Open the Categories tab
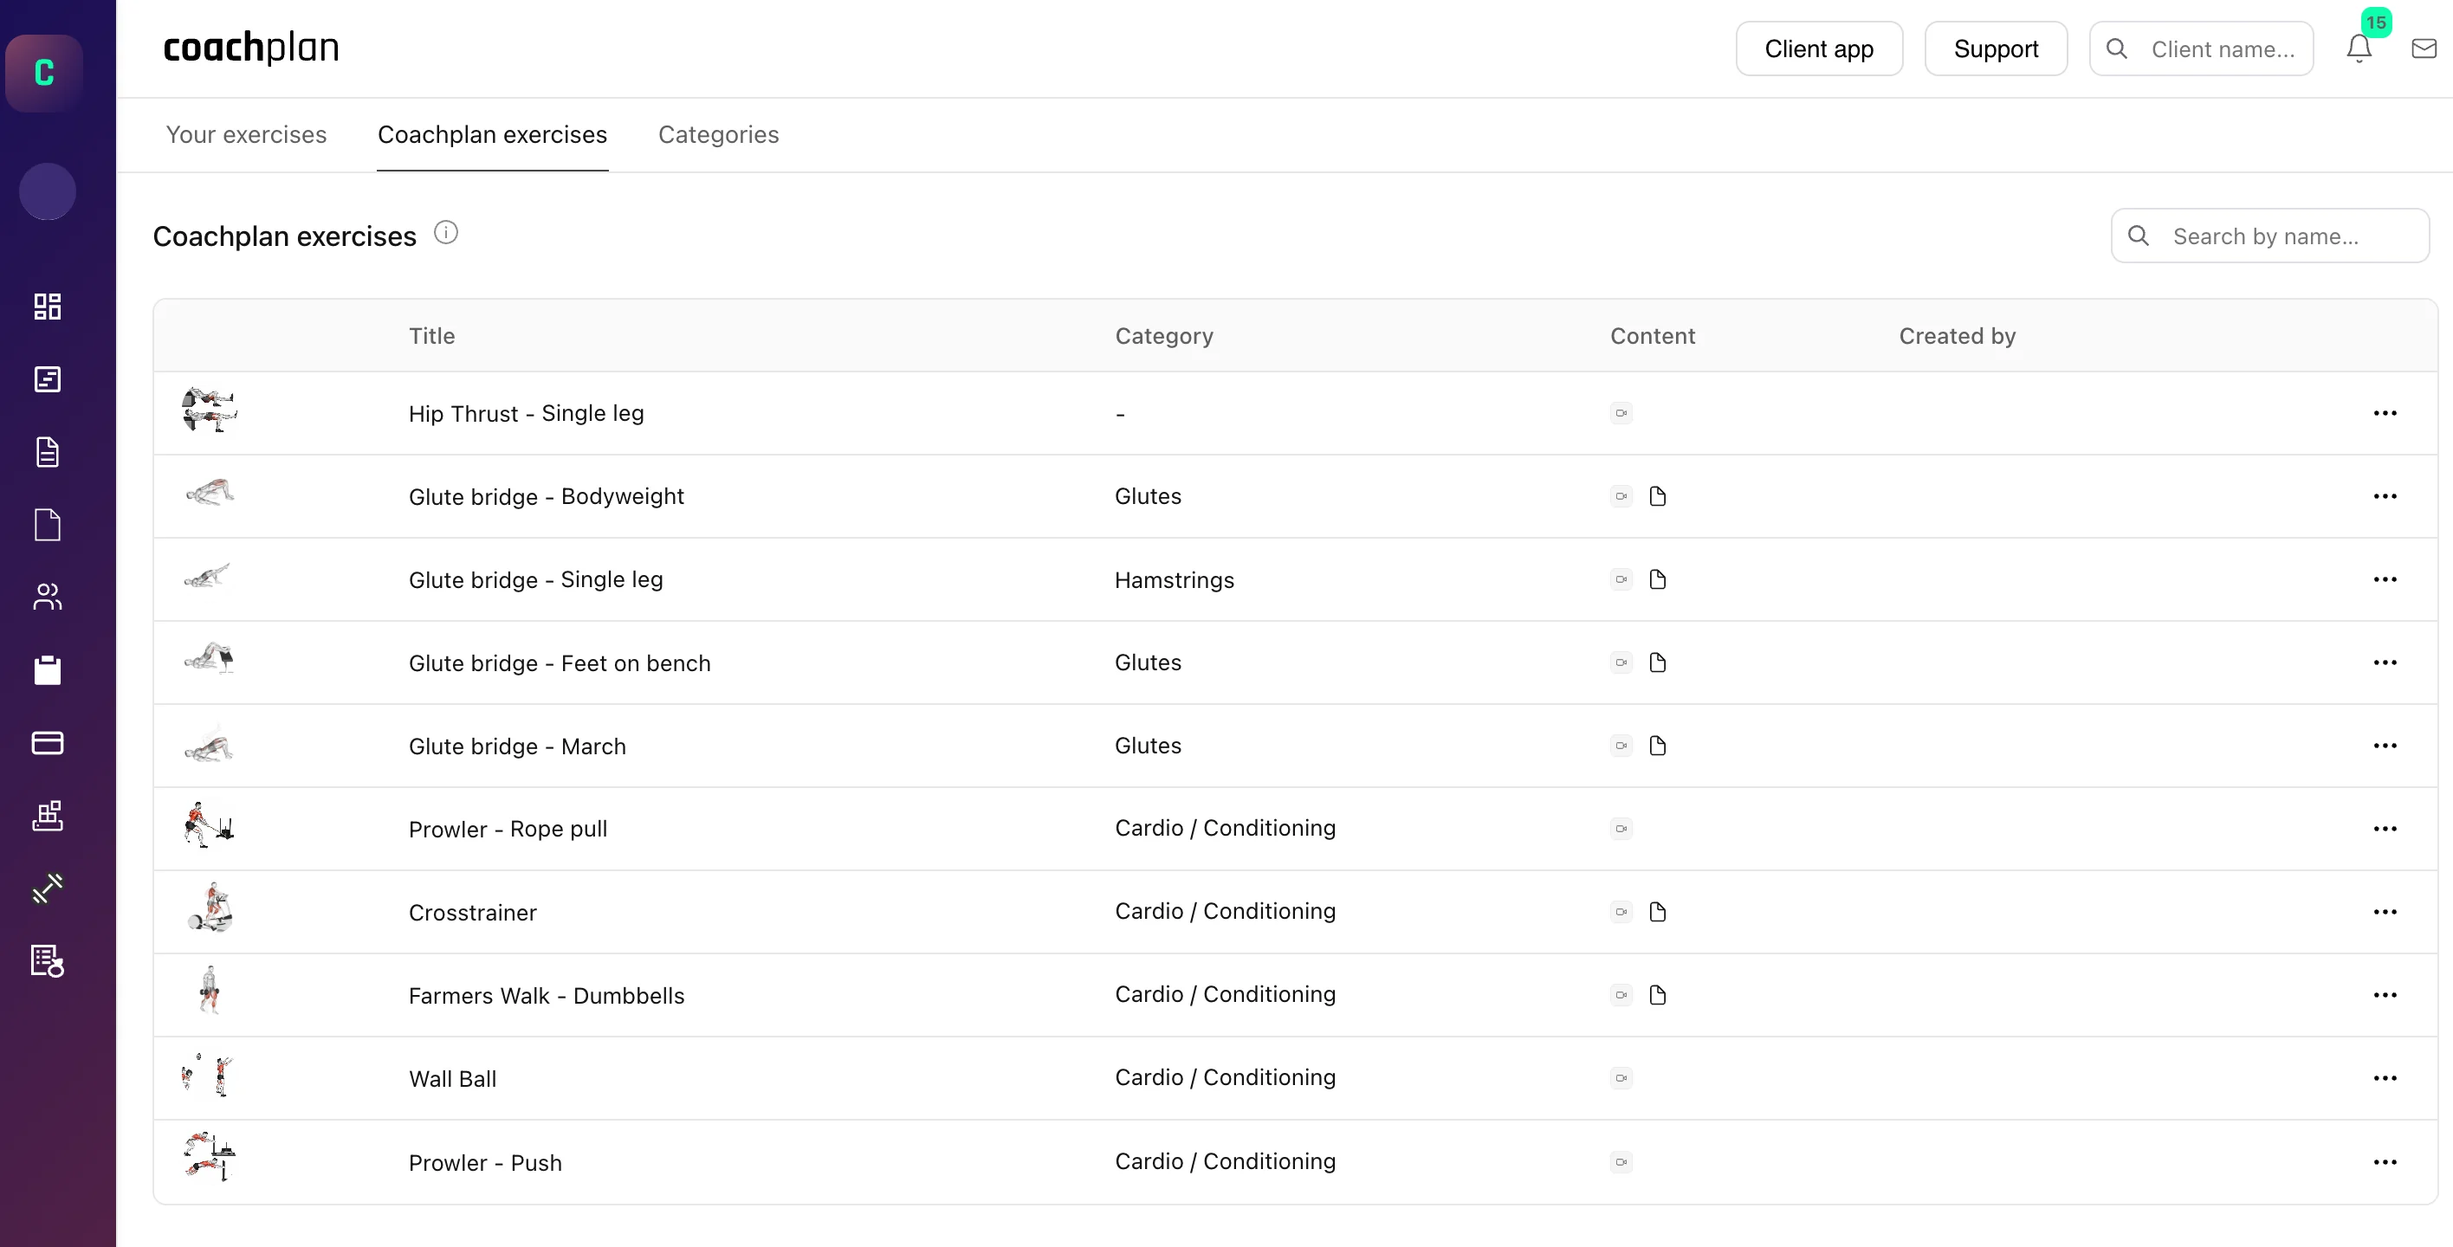Image resolution: width=2453 pixels, height=1247 pixels. pos(718,134)
